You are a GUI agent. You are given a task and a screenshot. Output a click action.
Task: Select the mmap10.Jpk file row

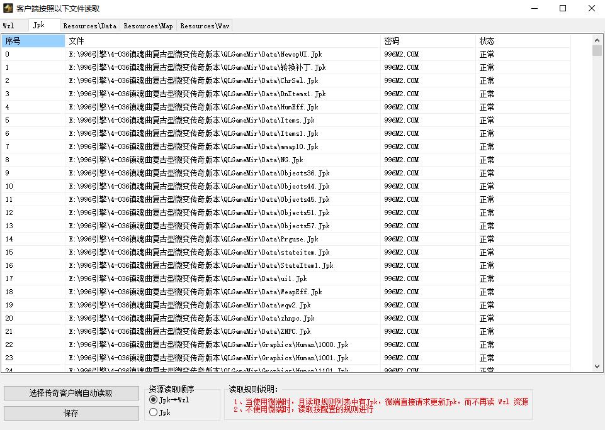(x=286, y=146)
